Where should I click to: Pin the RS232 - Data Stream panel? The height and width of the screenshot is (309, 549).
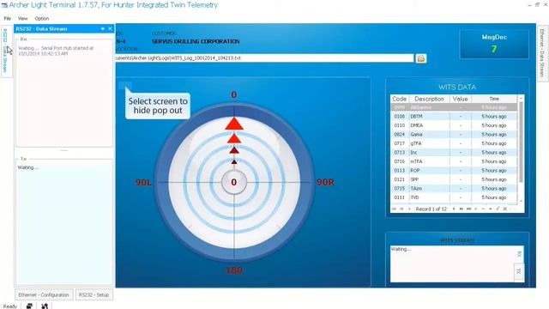point(103,28)
